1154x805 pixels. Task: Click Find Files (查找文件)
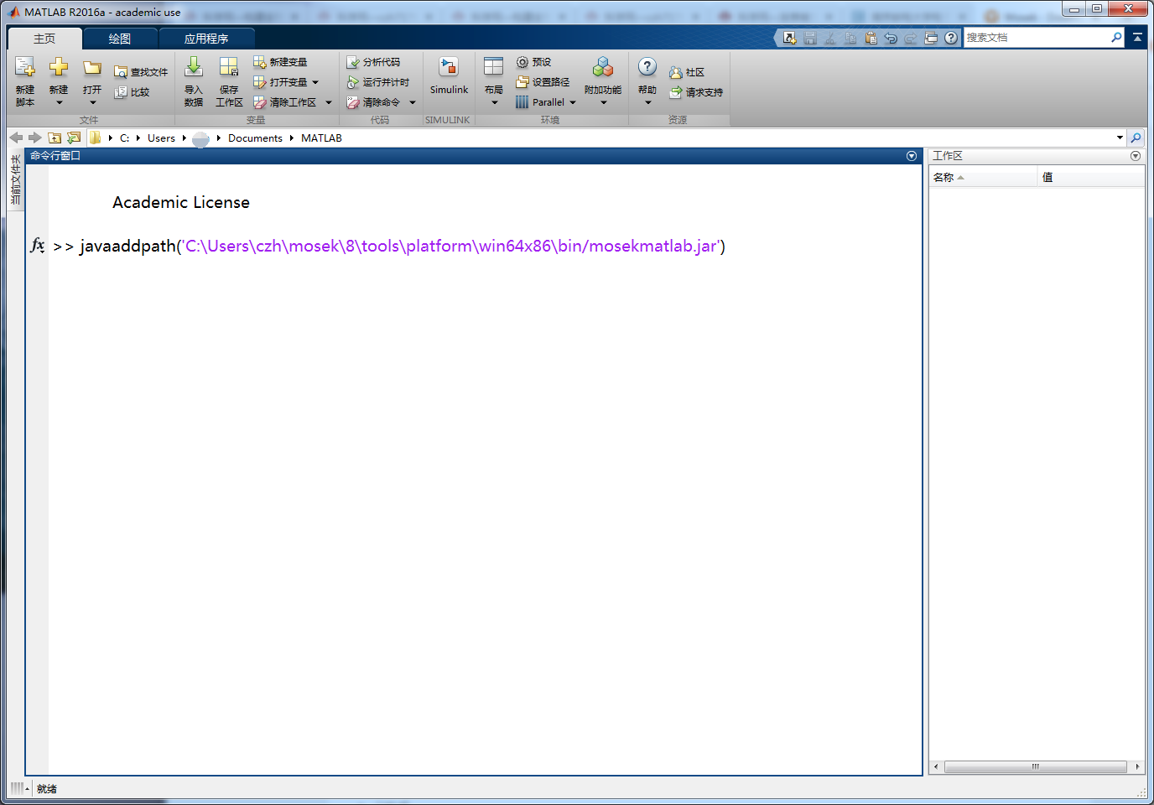pos(141,72)
